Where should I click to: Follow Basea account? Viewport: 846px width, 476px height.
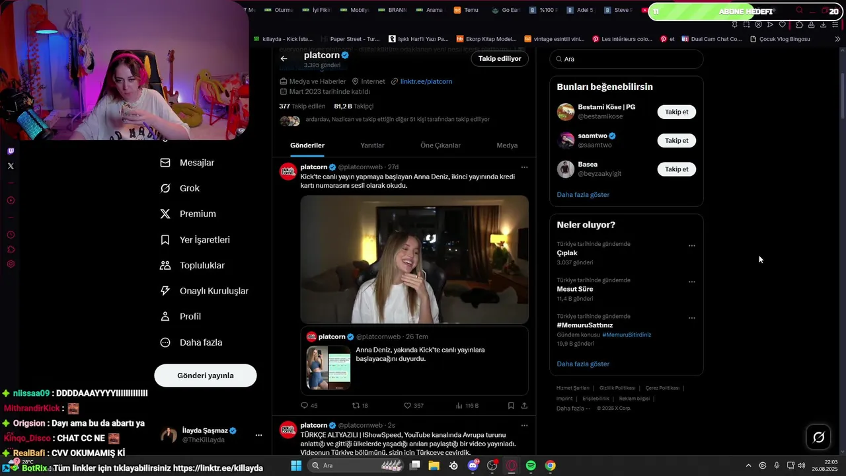click(676, 169)
